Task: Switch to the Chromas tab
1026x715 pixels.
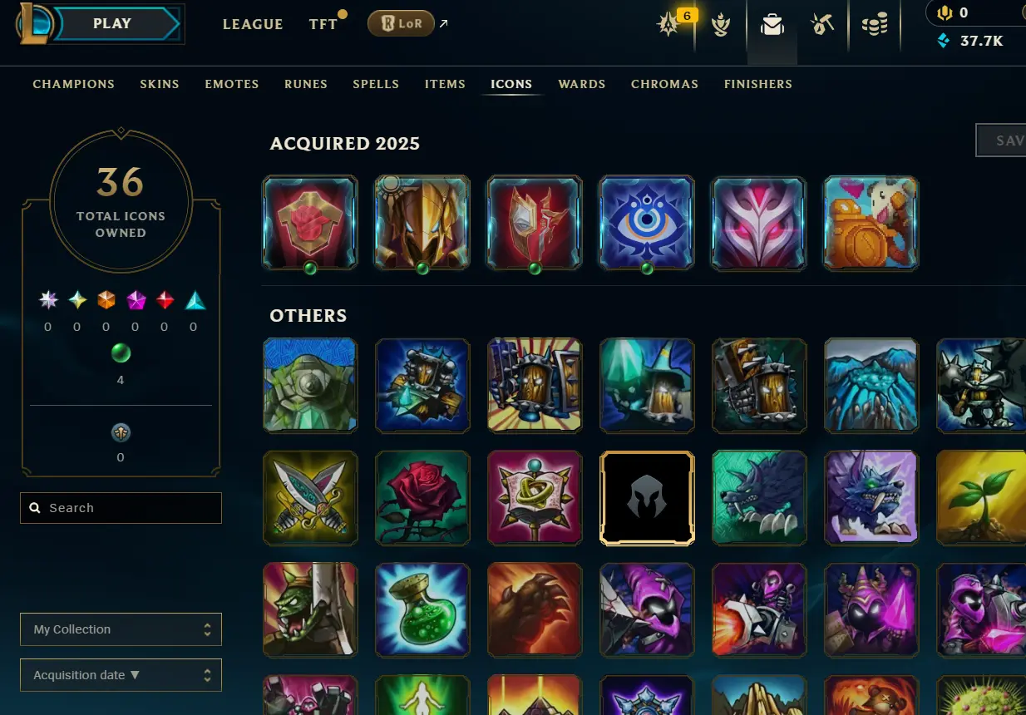Action: (664, 84)
